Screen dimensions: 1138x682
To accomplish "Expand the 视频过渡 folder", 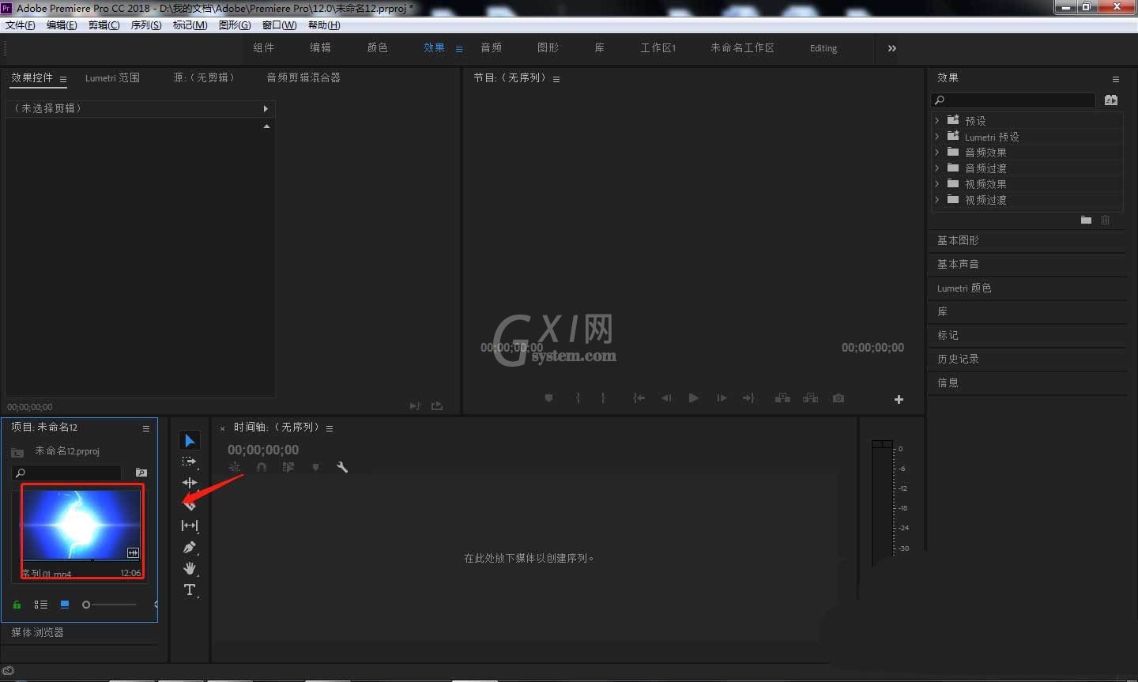I will pyautogui.click(x=937, y=199).
